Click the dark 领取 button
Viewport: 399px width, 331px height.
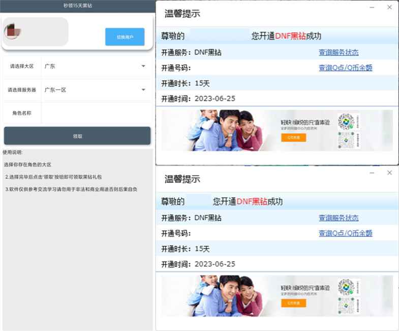77,136
